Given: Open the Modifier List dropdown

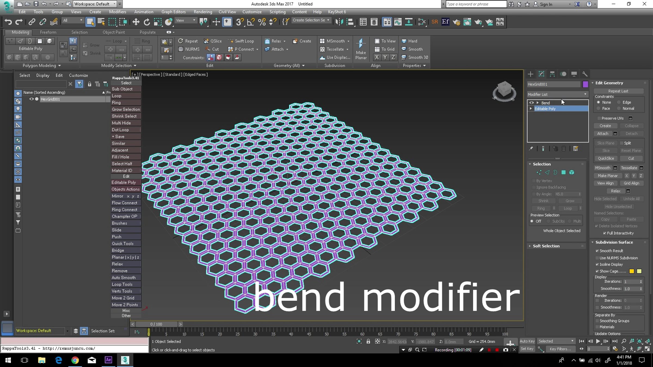Looking at the screenshot, I should [557, 94].
